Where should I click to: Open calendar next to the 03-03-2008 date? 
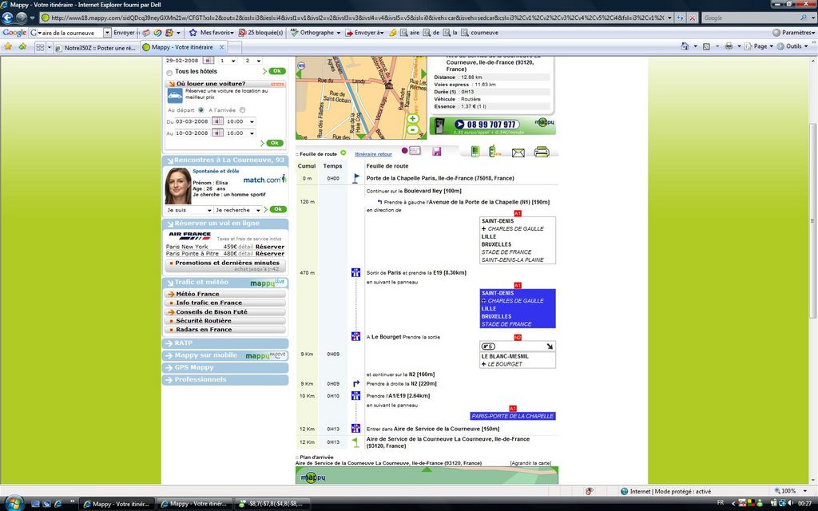click(x=216, y=121)
